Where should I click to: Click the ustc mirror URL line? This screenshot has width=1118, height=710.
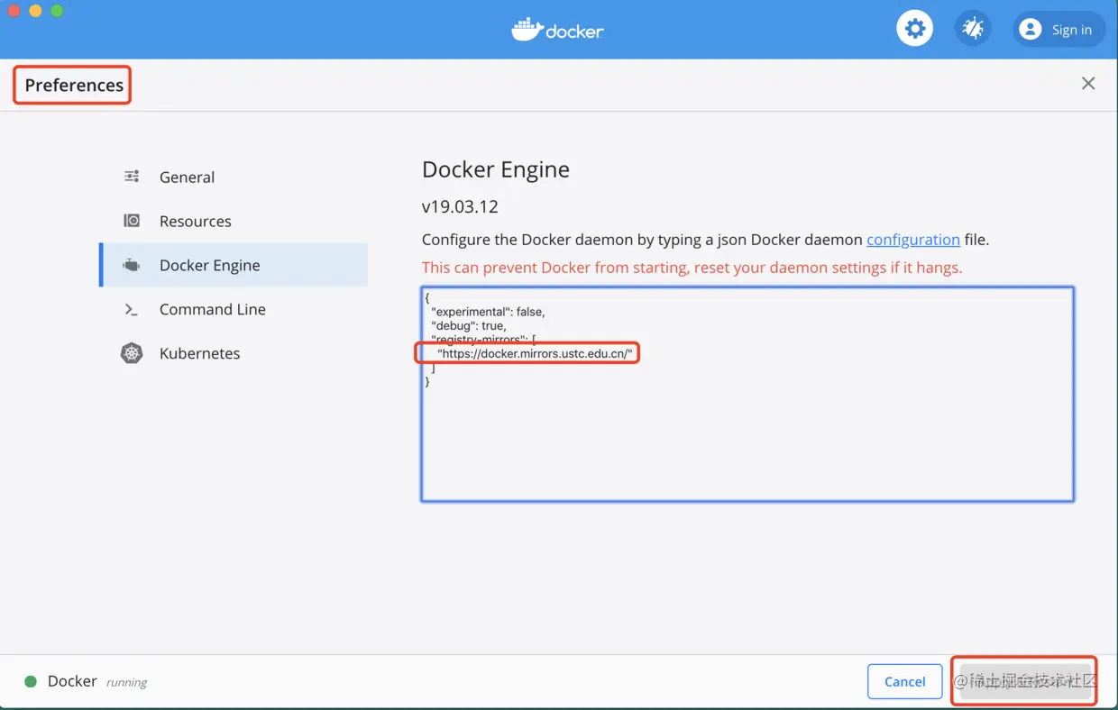tap(535, 353)
